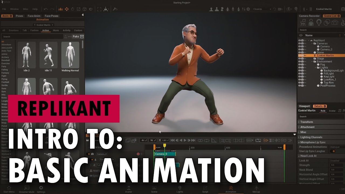Viewport: 345px width, 194px height.
Task: Switch to the Poses tab
Action: coord(19,16)
